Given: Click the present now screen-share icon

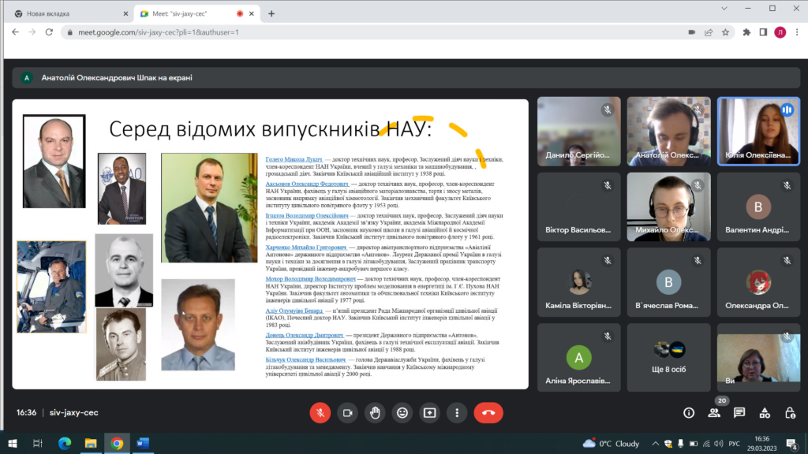Looking at the screenshot, I should [429, 412].
